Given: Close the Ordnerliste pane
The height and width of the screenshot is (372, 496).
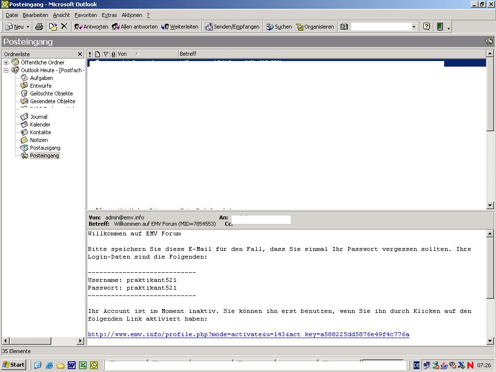Looking at the screenshot, I should [80, 54].
